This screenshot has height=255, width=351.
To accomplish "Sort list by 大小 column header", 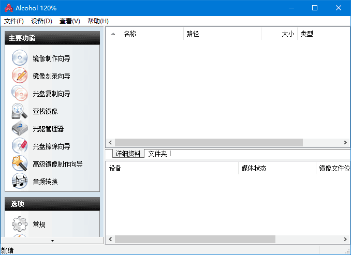I will (x=288, y=34).
